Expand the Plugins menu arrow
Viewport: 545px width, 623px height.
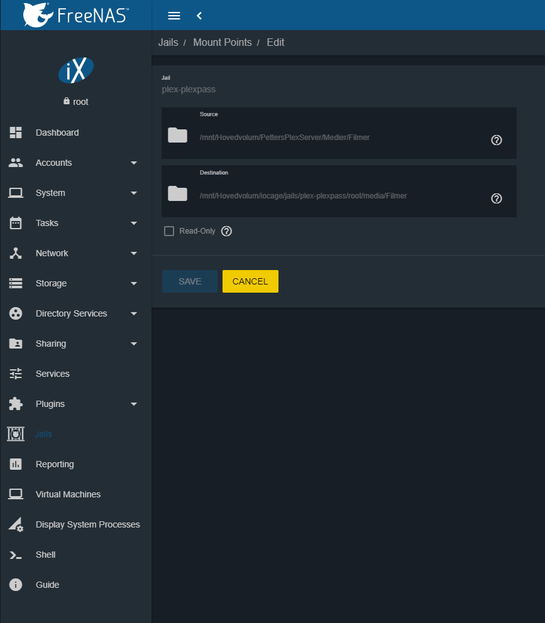(134, 404)
